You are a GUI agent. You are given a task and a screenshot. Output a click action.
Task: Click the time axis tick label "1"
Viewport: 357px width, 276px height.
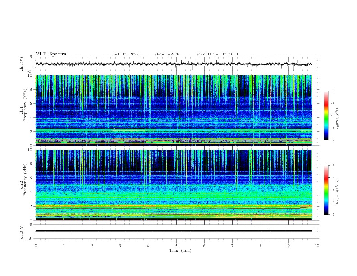point(64,246)
